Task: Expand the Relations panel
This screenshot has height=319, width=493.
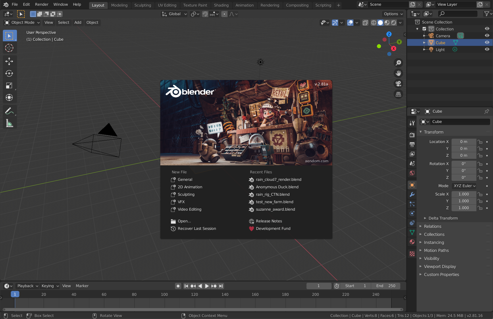Action: point(432,226)
